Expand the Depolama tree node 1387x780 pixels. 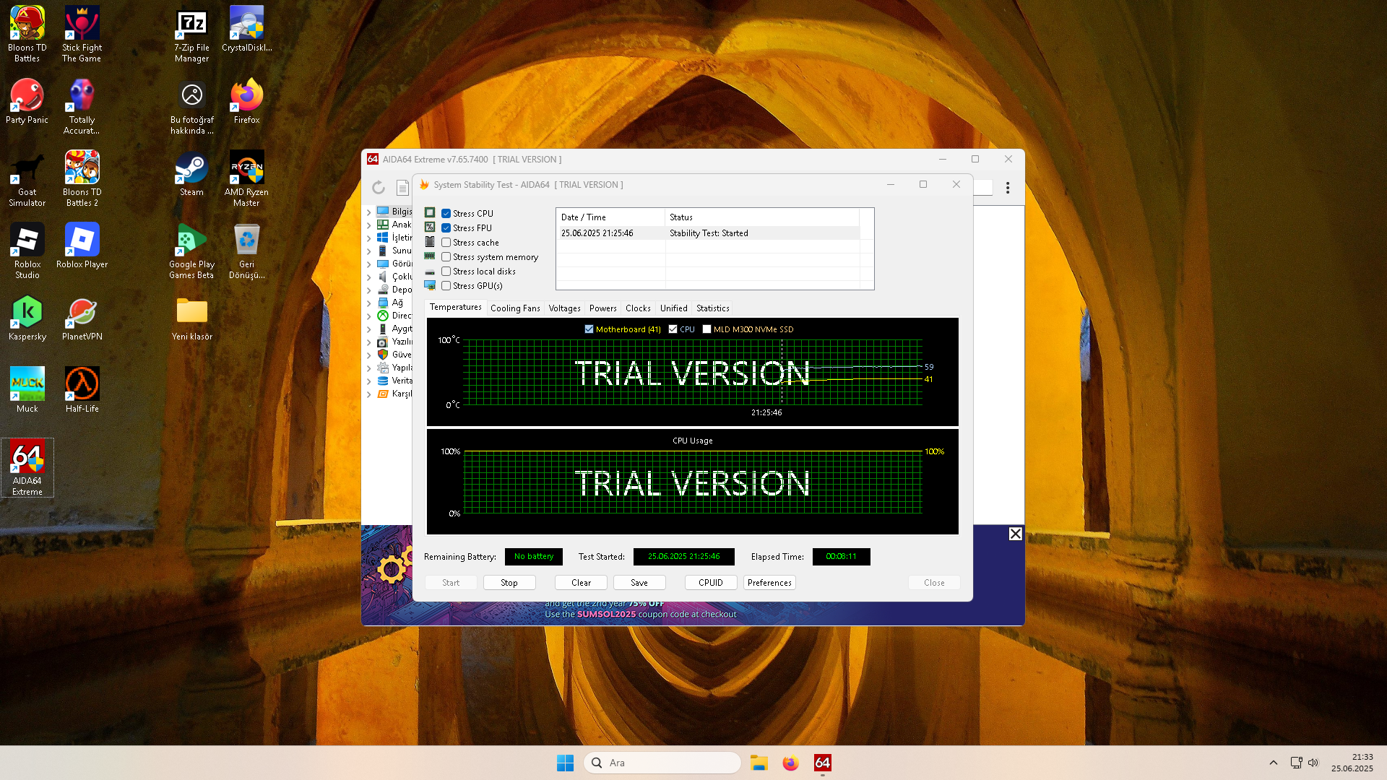point(369,290)
